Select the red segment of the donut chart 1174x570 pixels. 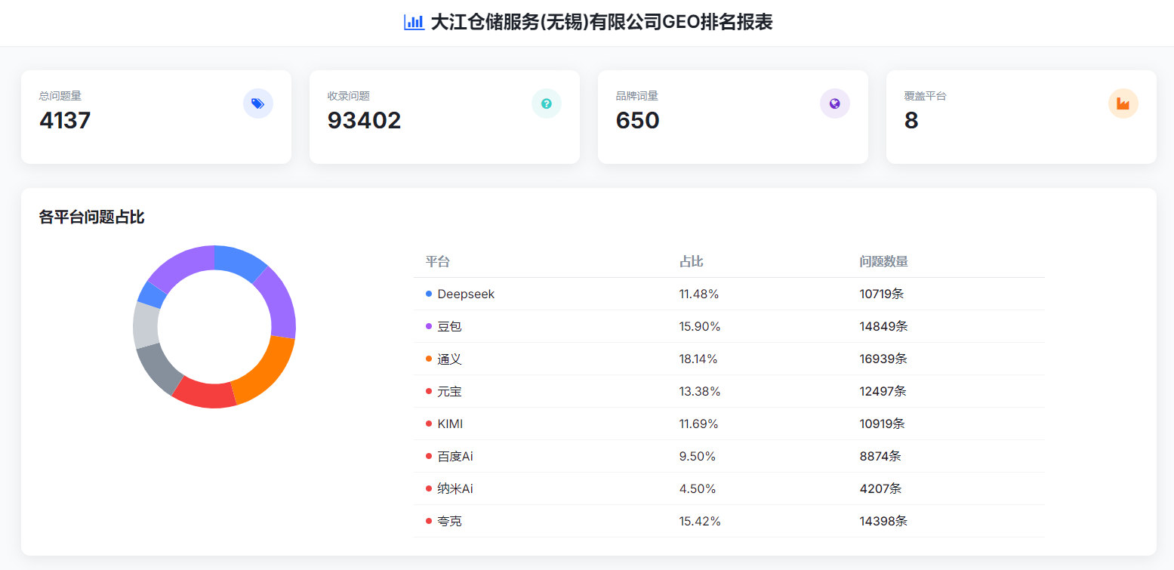[202, 393]
